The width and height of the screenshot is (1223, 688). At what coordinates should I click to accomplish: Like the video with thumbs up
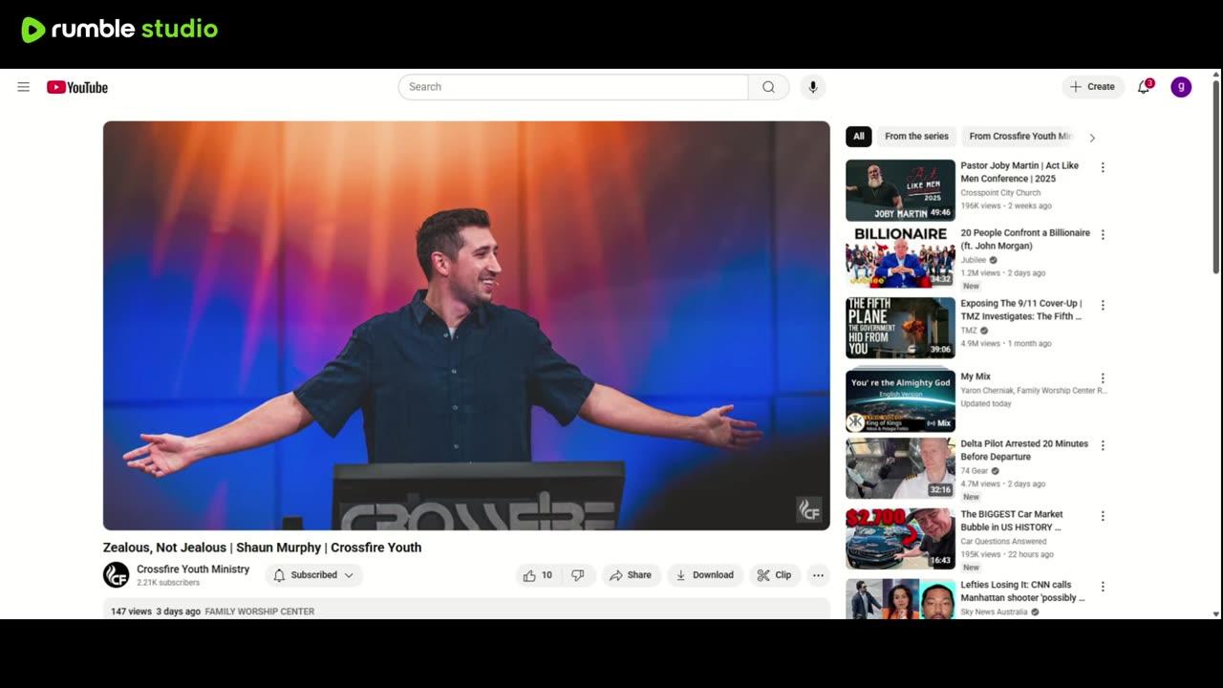click(538, 575)
